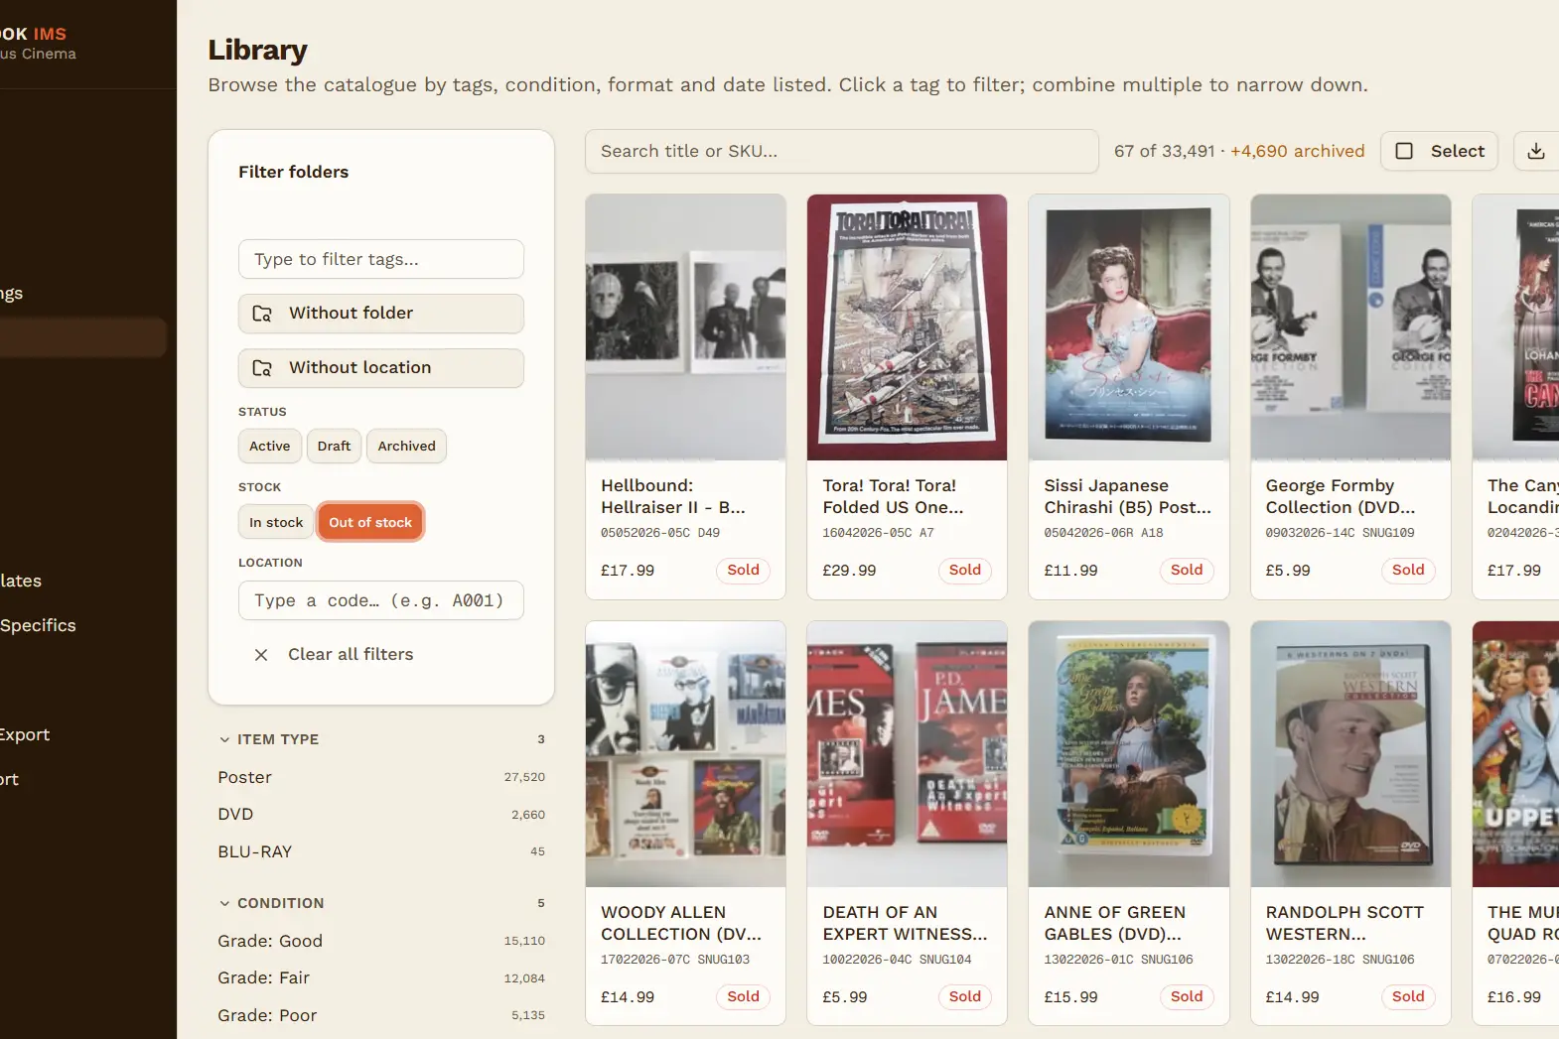This screenshot has width=1559, height=1039.
Task: Filter by the Without location button
Action: tap(381, 368)
